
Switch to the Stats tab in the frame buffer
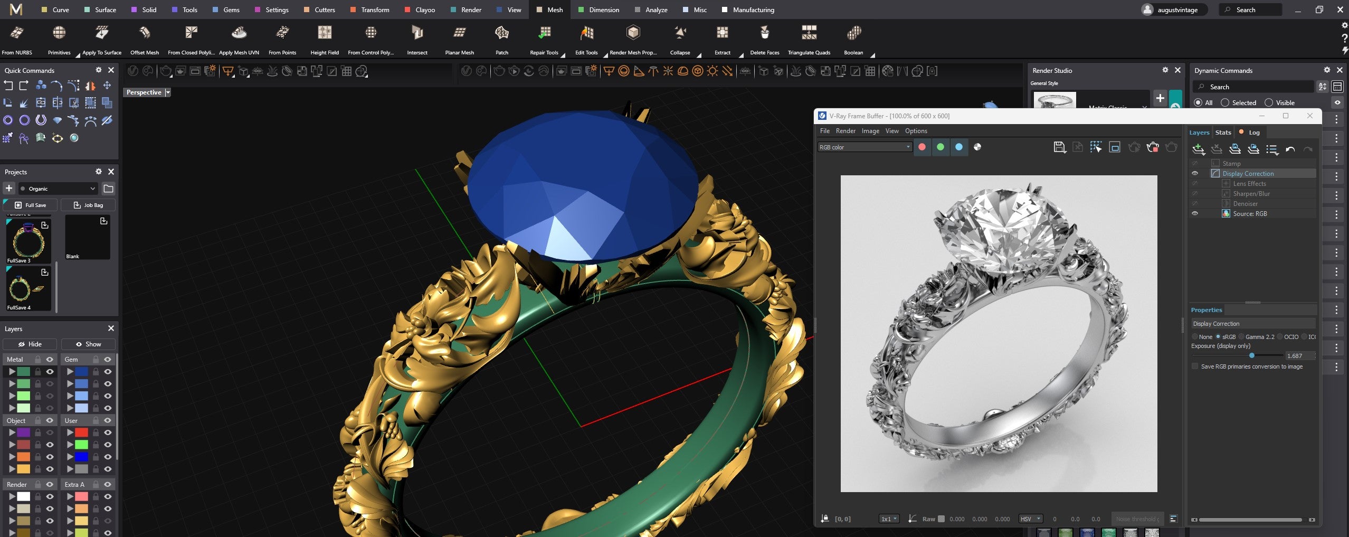[x=1223, y=132]
